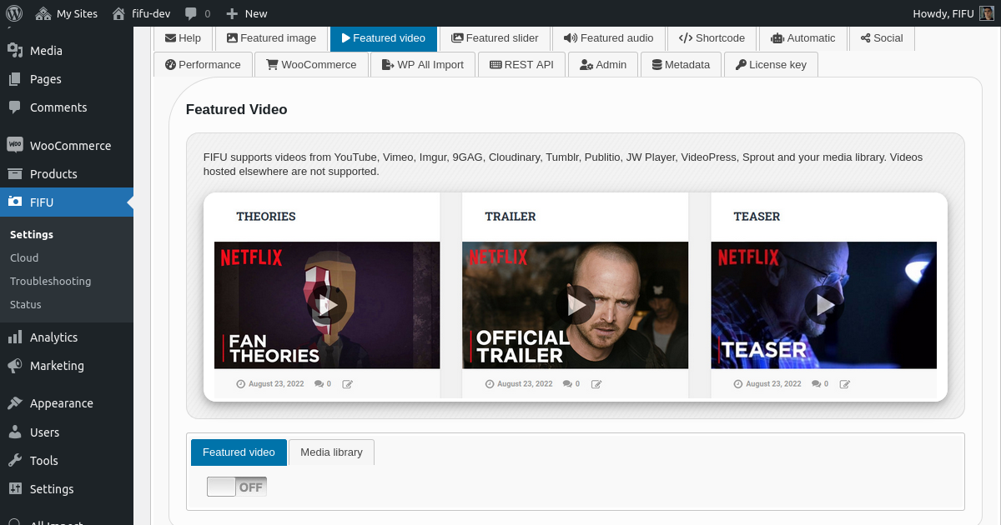1001x525 pixels.
Task: Click the edit icon under Theories video
Action: coord(348,384)
